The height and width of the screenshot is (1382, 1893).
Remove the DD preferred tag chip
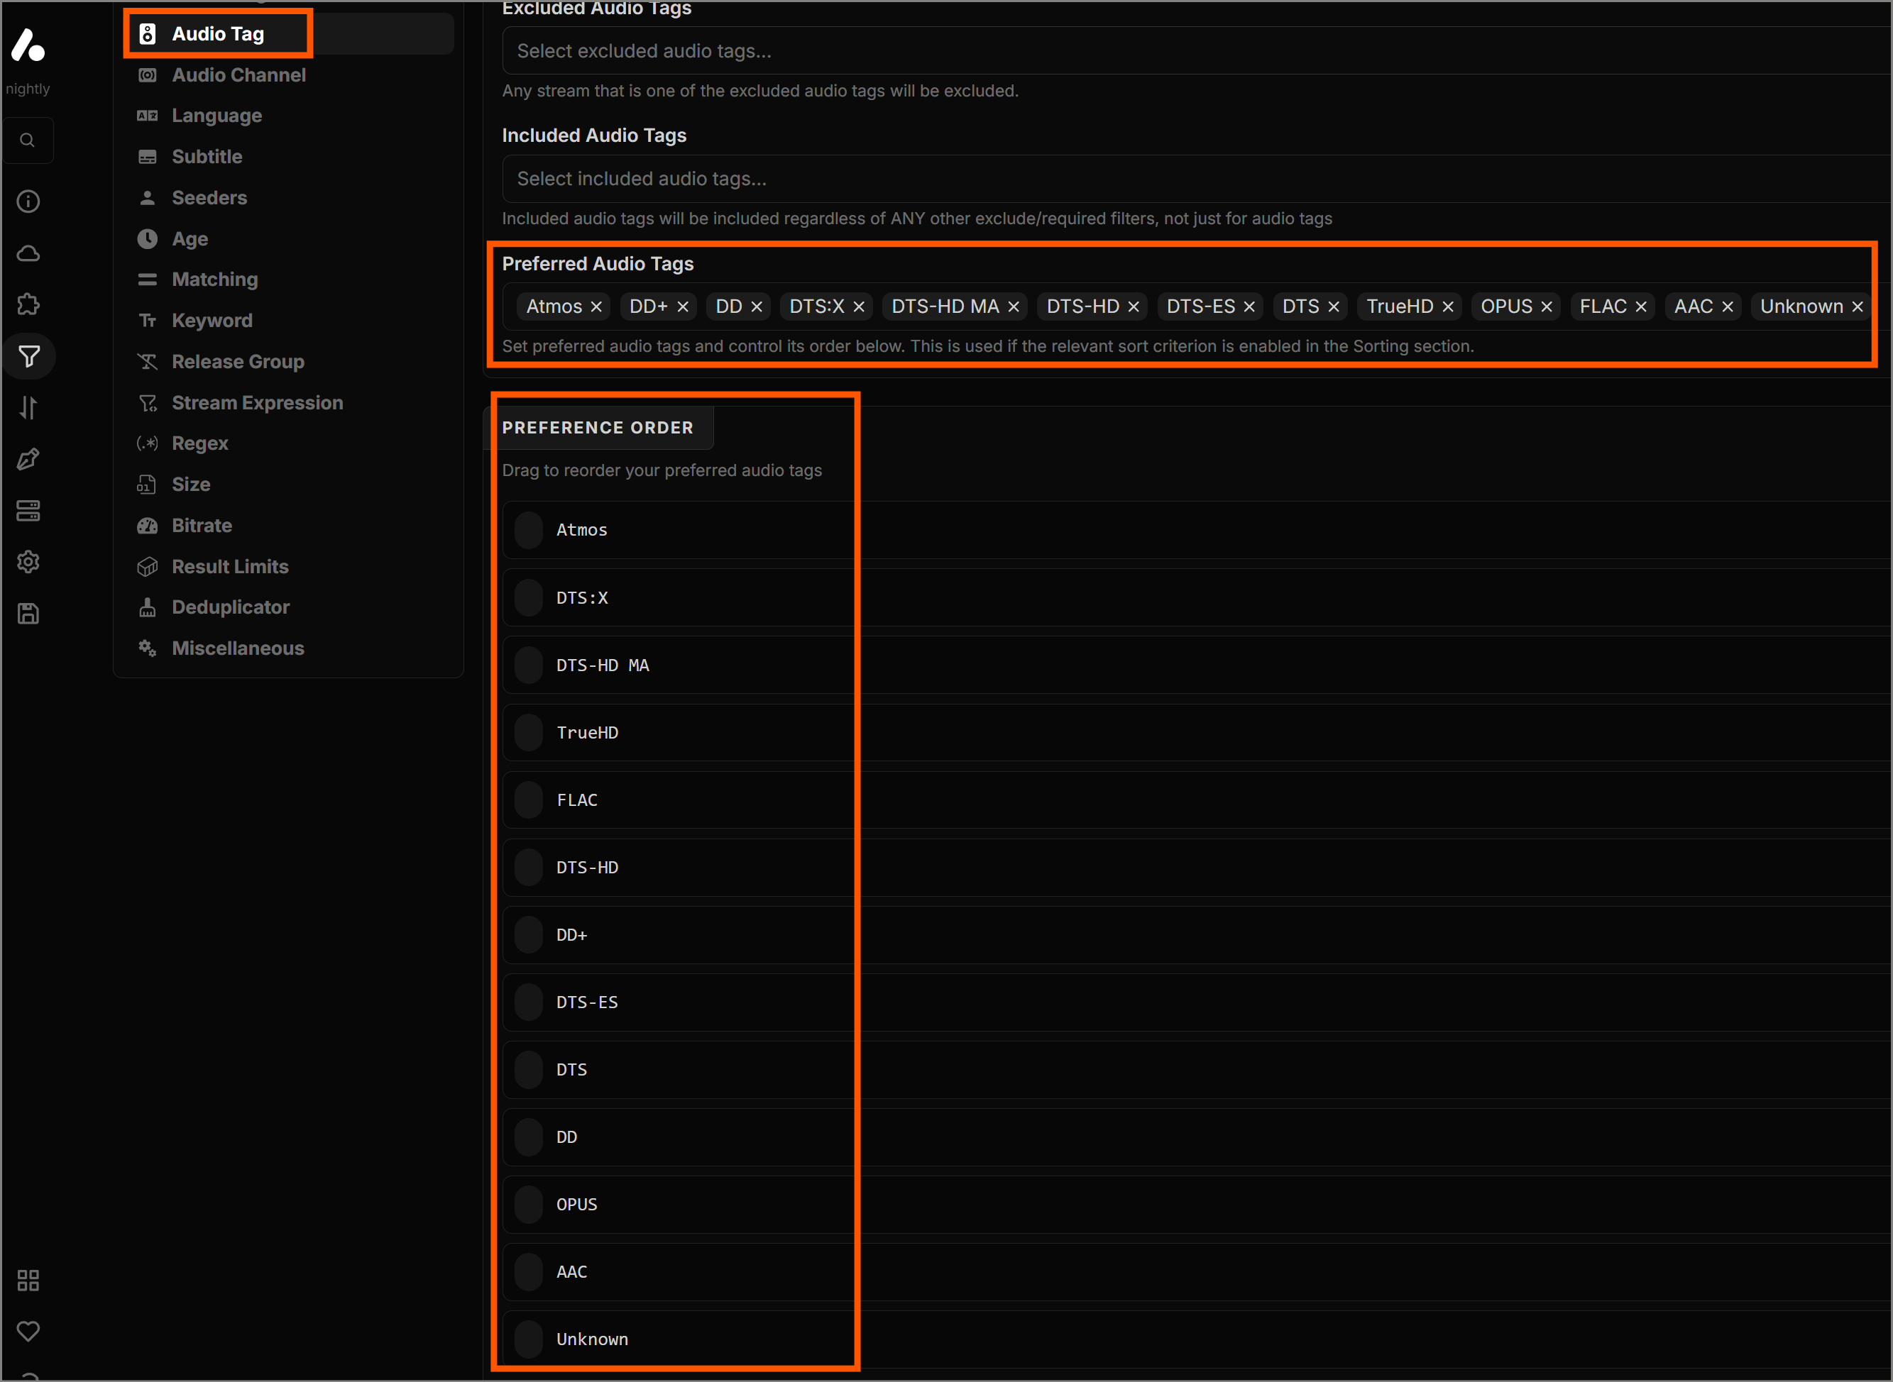[757, 307]
